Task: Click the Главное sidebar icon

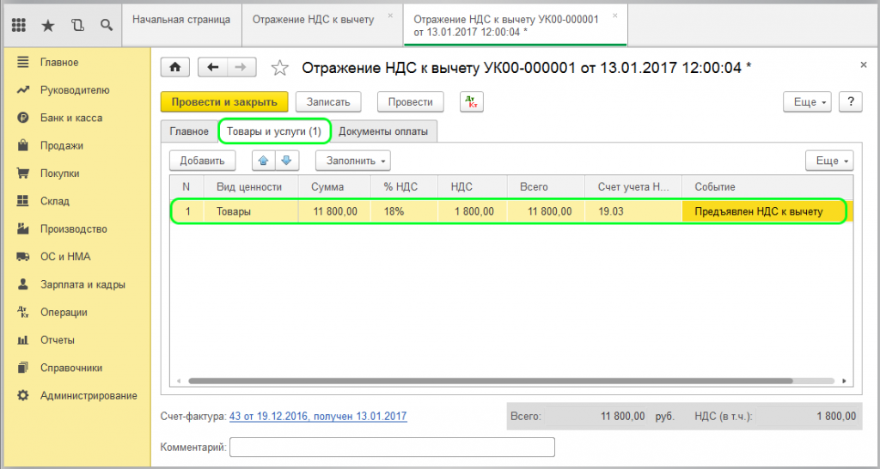Action: (x=23, y=62)
